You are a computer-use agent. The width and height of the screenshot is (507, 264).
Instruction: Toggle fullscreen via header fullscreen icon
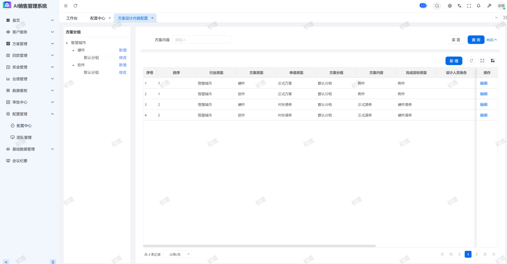coord(469,6)
